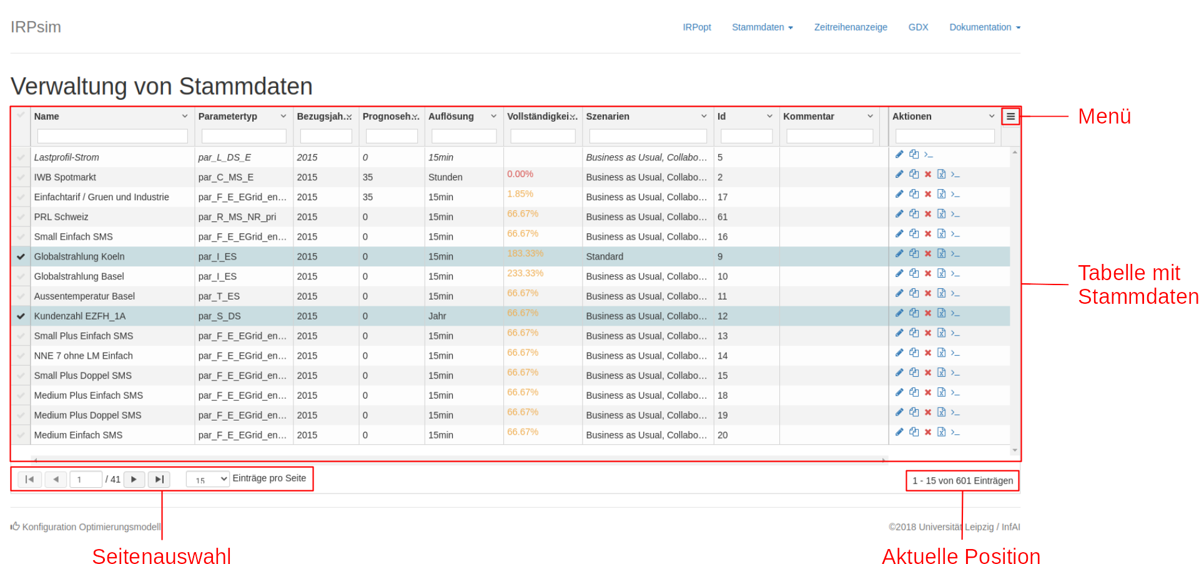Select the IWB Spotmarkt row checkbox
The height and width of the screenshot is (564, 1199).
coord(21,177)
